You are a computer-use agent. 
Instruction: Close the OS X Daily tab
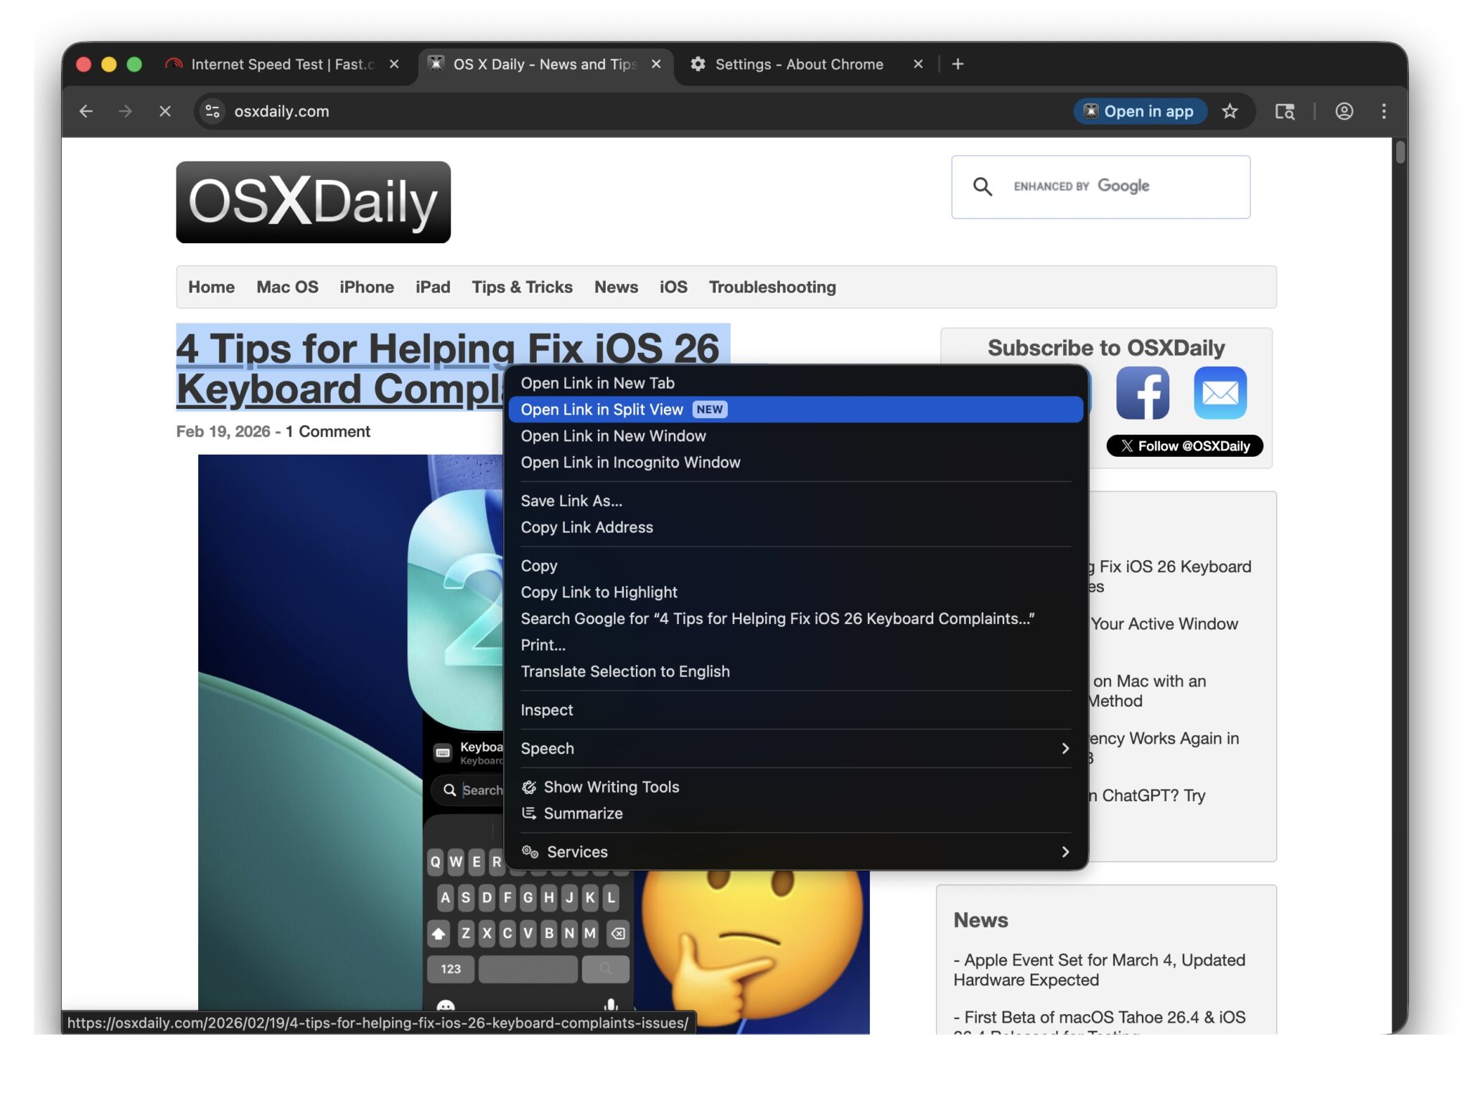[x=656, y=64]
